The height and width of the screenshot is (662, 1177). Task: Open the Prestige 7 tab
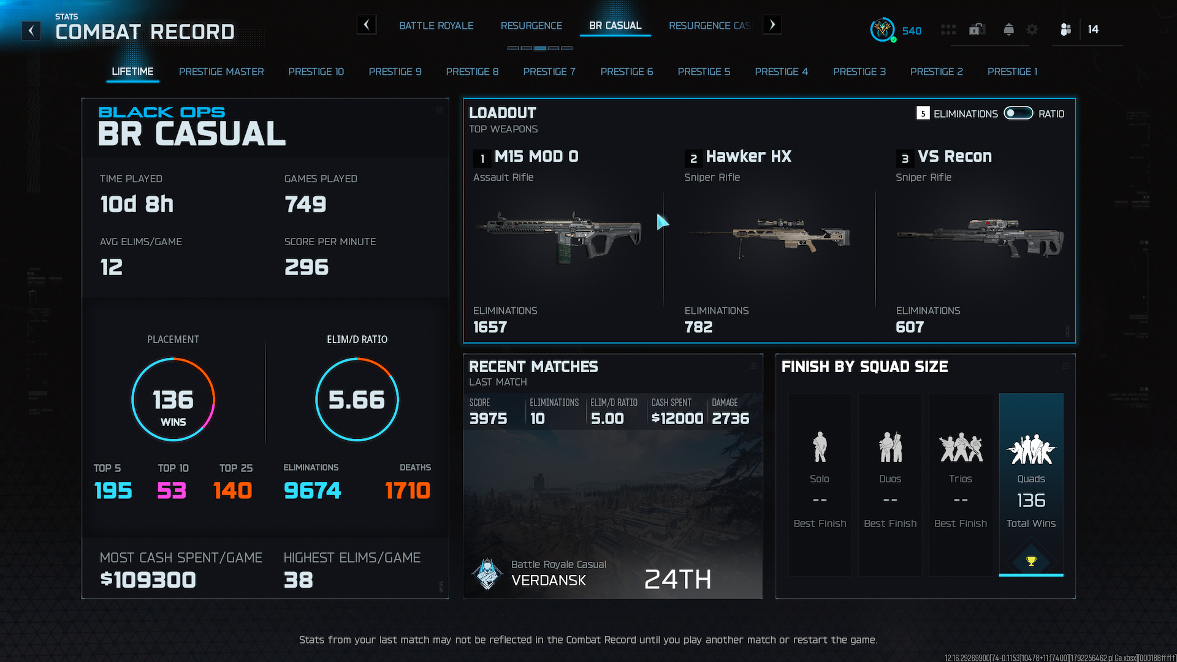click(549, 72)
